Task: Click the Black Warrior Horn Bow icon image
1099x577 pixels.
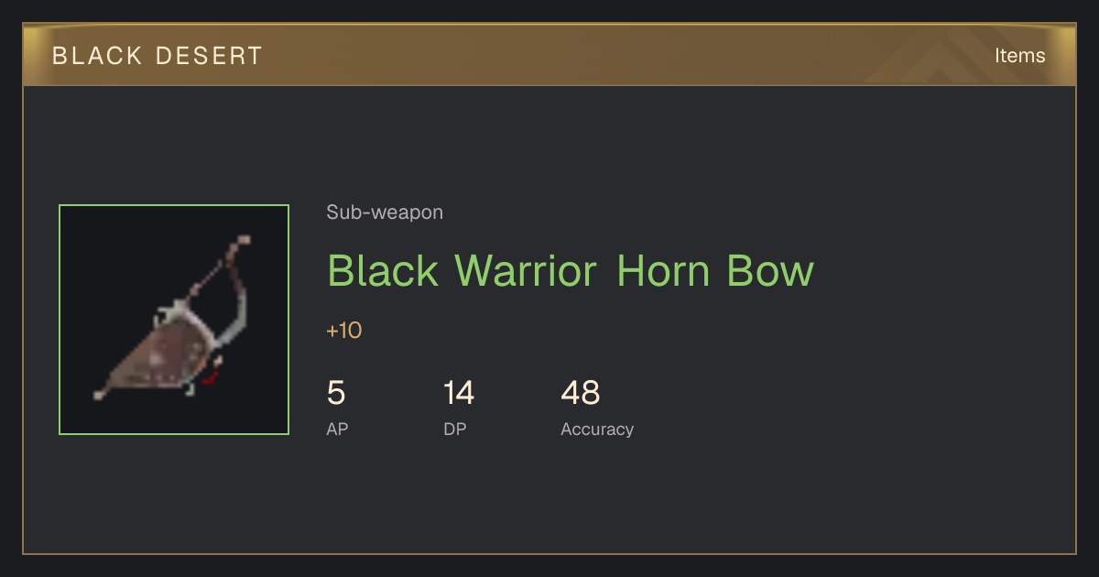Action: pos(174,320)
